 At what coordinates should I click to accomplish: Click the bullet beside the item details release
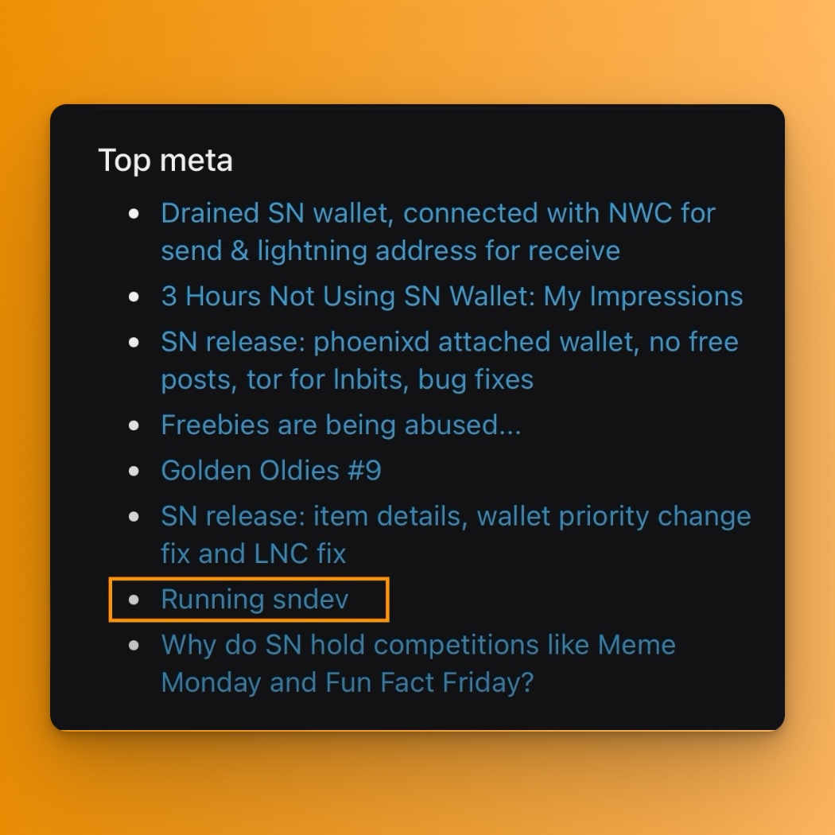pos(134,517)
